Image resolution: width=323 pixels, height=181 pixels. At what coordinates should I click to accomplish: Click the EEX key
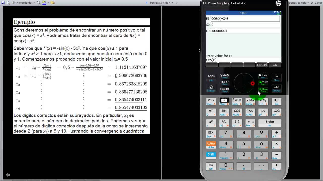211,134
